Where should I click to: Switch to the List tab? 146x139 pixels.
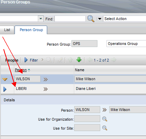click(7, 30)
